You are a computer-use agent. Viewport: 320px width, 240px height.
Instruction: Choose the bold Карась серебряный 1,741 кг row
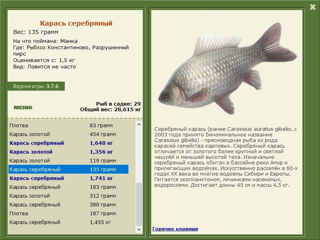coord(68,178)
